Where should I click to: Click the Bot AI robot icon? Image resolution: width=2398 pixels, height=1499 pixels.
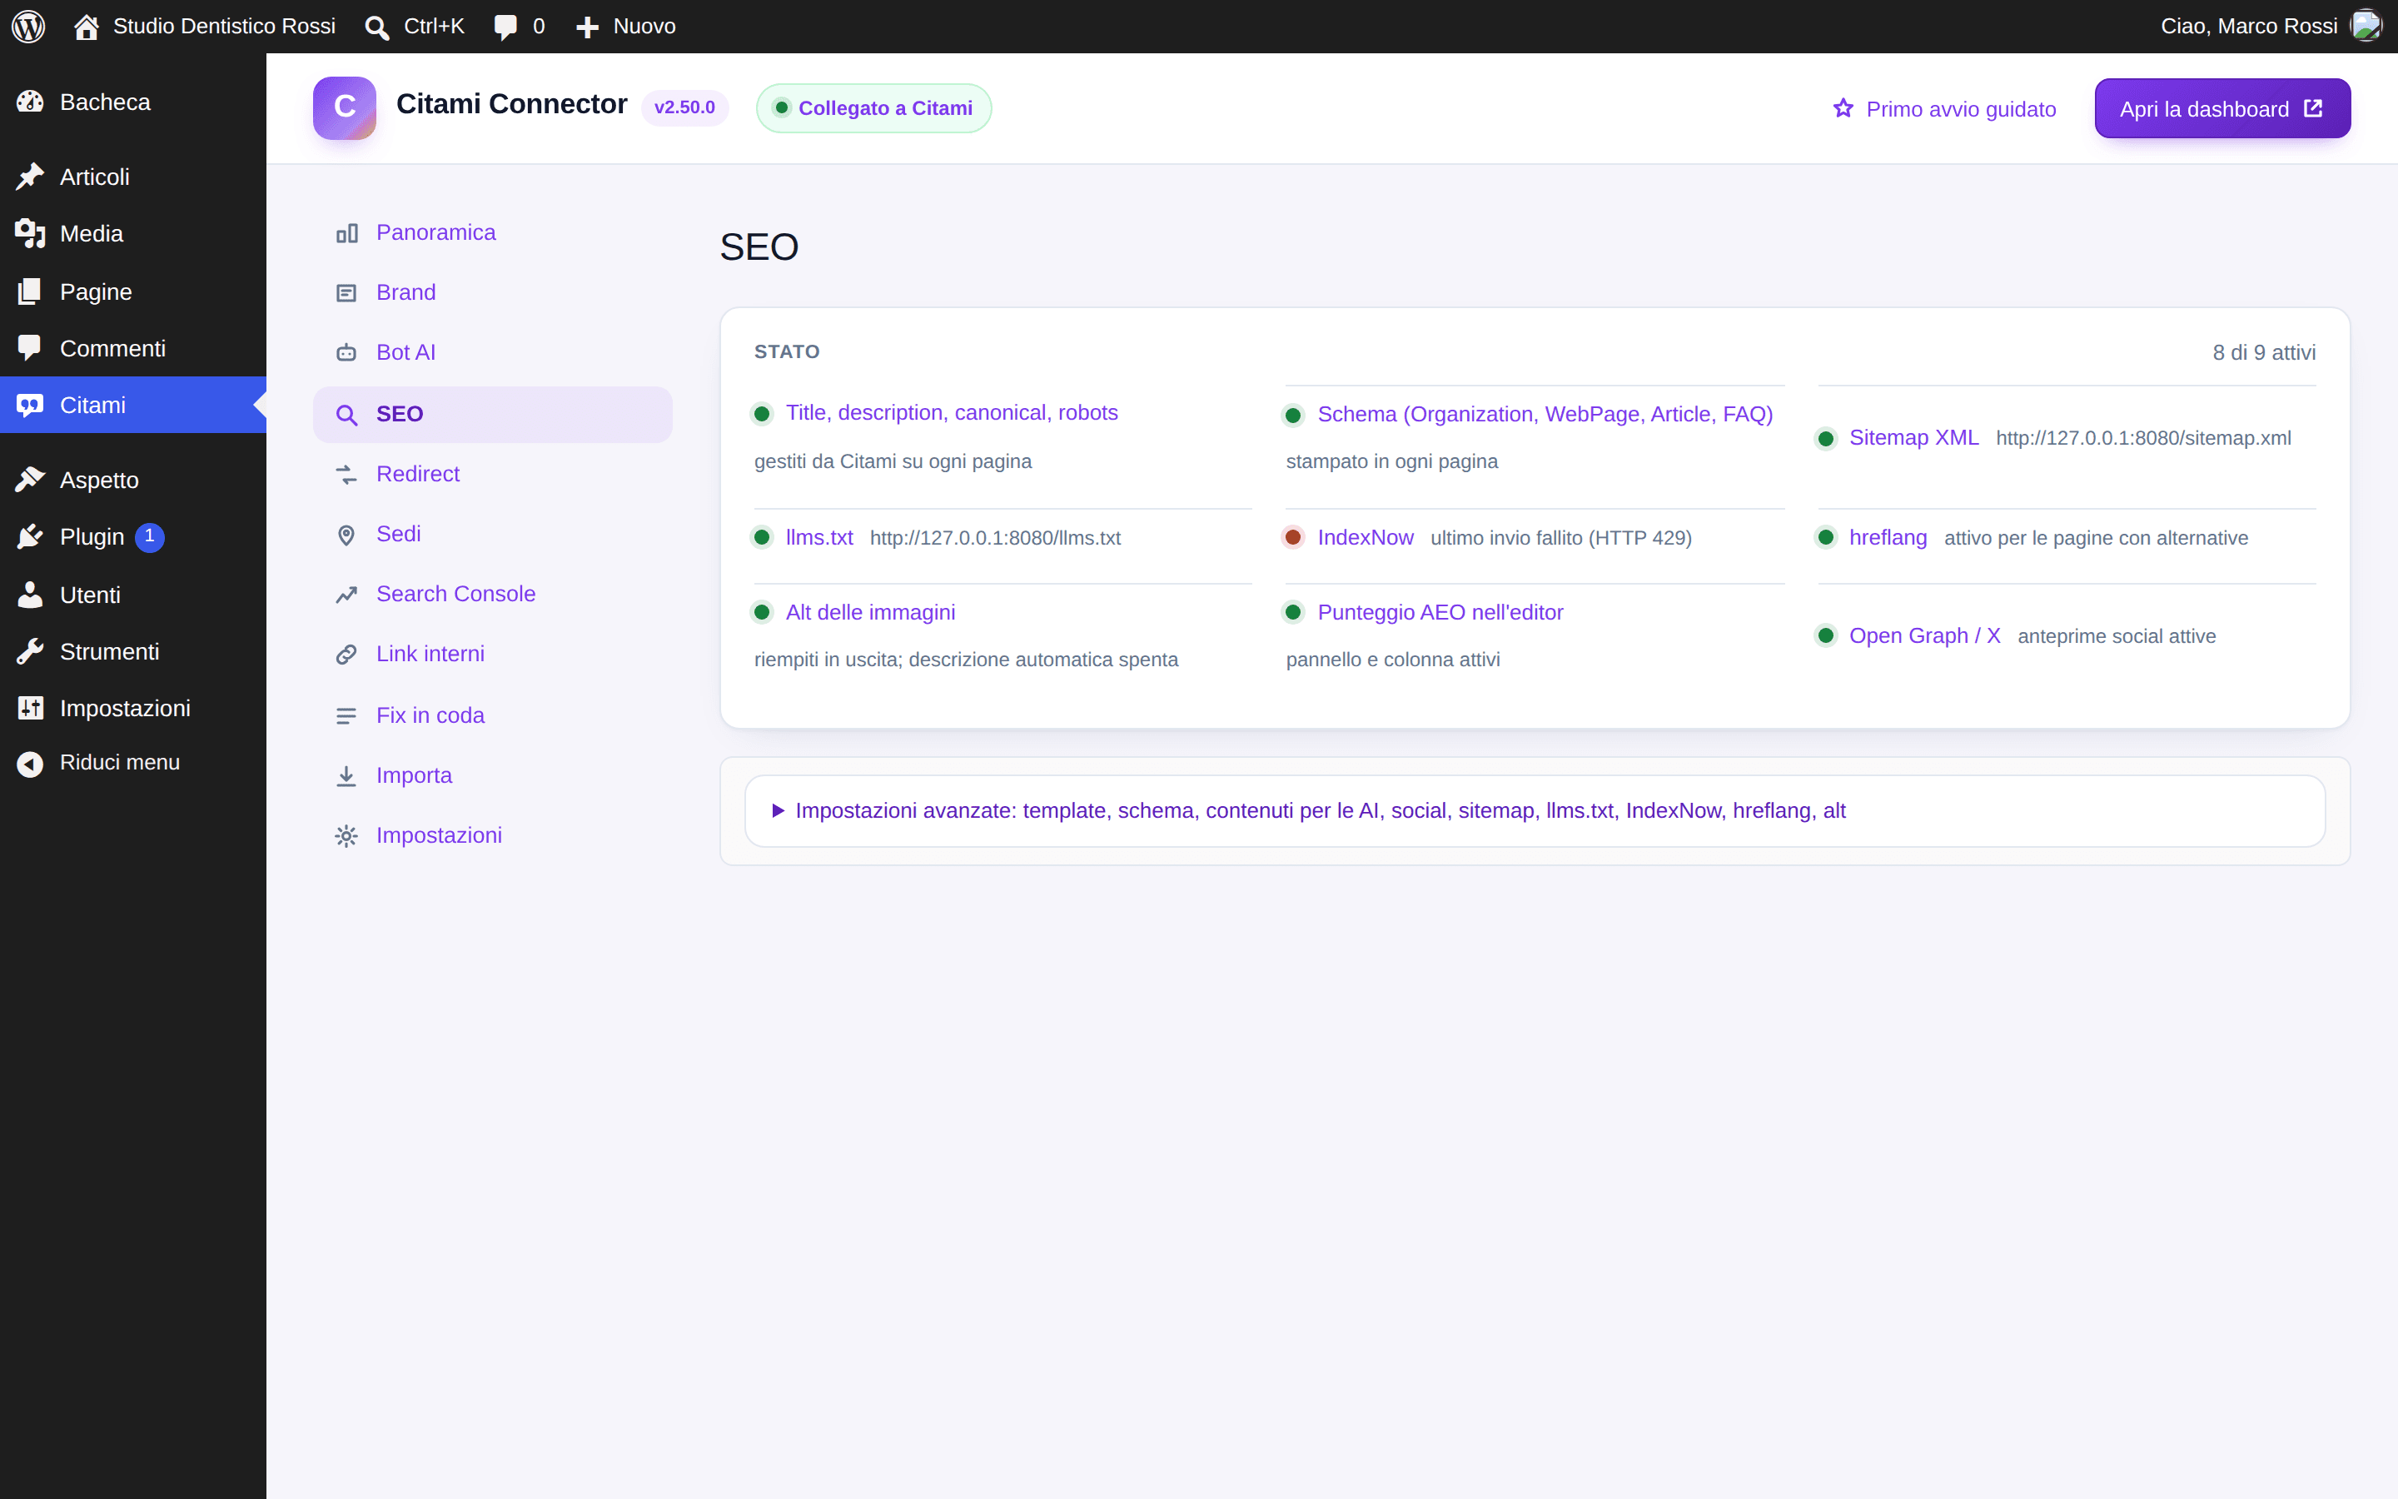(347, 353)
